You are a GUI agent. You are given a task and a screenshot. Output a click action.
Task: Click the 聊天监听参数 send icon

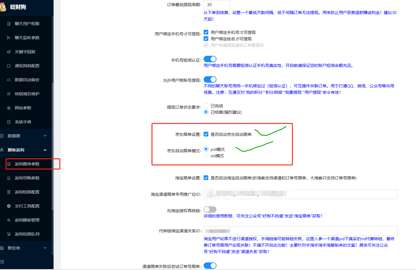pos(9,38)
